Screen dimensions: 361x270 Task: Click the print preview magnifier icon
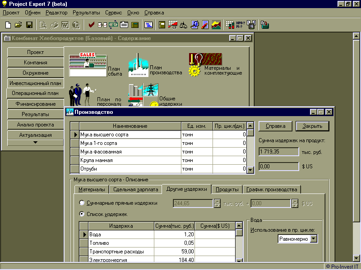[x=43, y=25]
